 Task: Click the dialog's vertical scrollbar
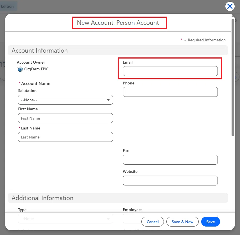coord(233,77)
